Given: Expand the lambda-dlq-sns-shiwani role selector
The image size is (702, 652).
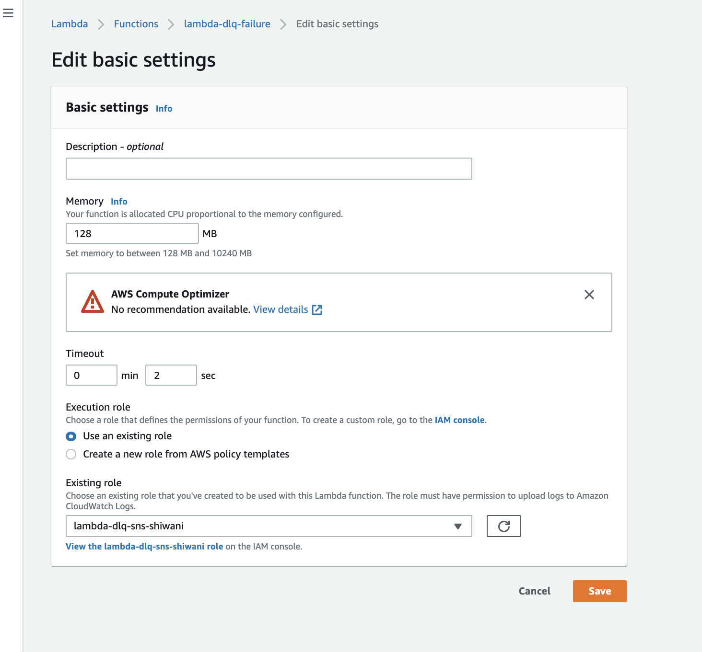Looking at the screenshot, I should pyautogui.click(x=269, y=526).
